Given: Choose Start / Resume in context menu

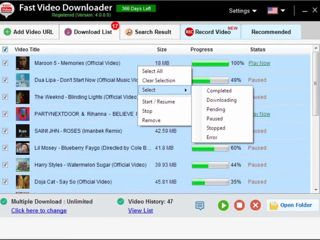Looking at the screenshot, I should pos(164,102).
